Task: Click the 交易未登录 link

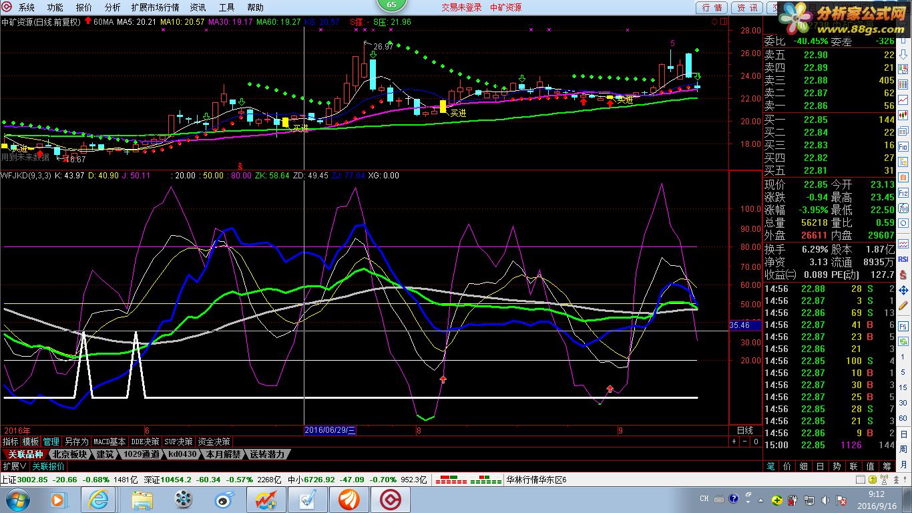Action: click(x=461, y=7)
